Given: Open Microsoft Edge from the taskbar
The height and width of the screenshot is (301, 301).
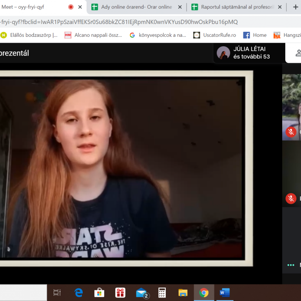Looking at the screenshot, I should pos(79,293).
